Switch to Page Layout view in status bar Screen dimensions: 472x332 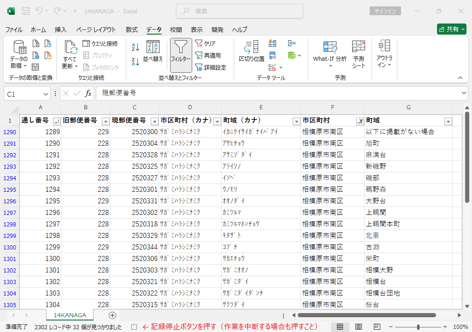(x=359, y=327)
